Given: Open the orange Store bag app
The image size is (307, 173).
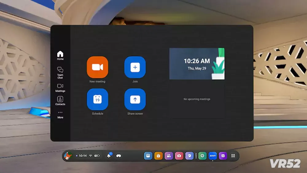Looking at the screenshot, I should (x=158, y=156).
